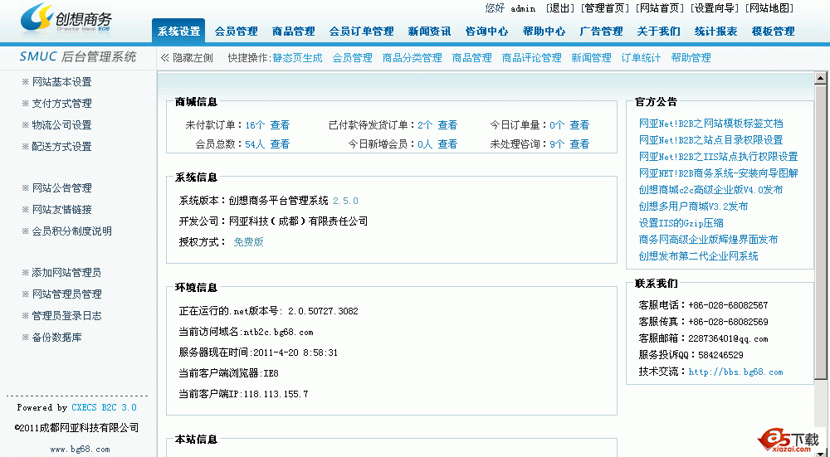Screen dimensions: 830x457
Task: Open the 关于我们 tab
Action: pyautogui.click(x=658, y=32)
